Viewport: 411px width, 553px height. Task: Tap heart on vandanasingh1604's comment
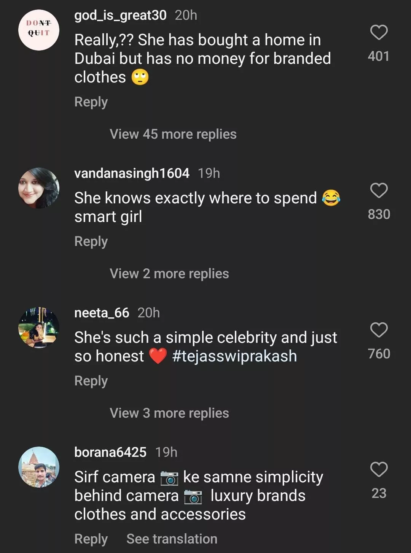click(x=379, y=190)
